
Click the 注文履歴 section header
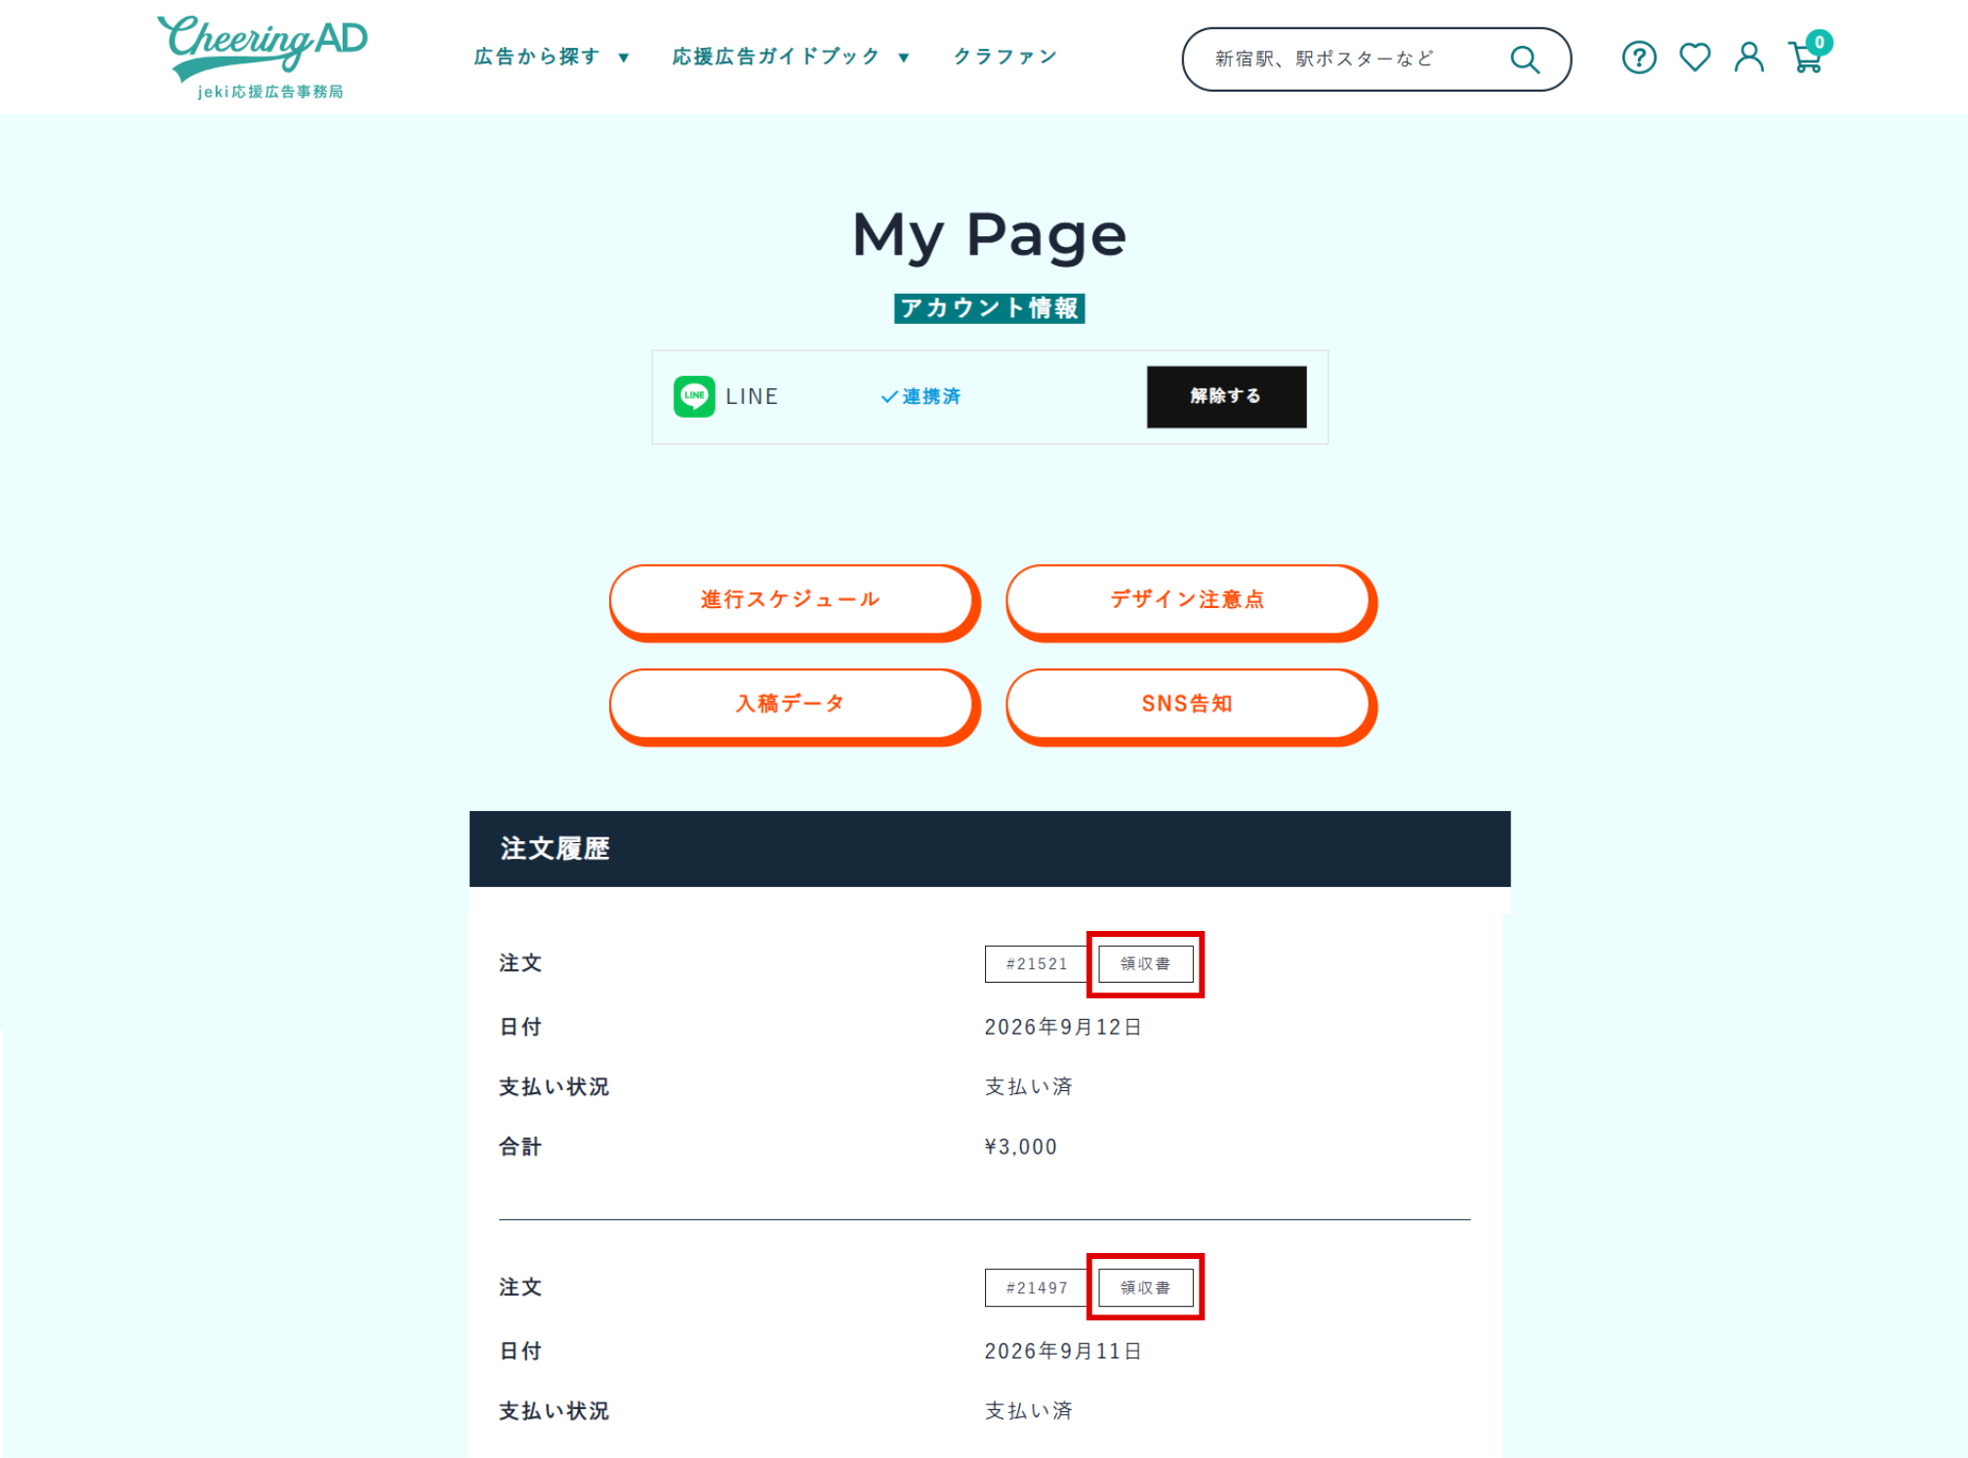[990, 849]
